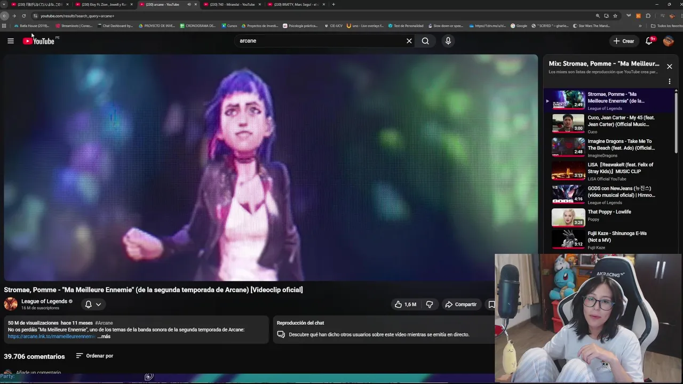This screenshot has width=683, height=384.
Task: Close the Mix playlist panel
Action: 669,67
